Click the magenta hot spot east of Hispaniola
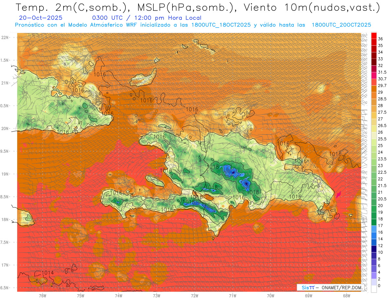Screen dimensions: 389x300 click(339, 194)
